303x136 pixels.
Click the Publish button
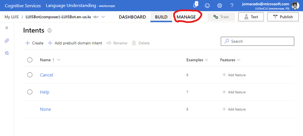(283, 17)
